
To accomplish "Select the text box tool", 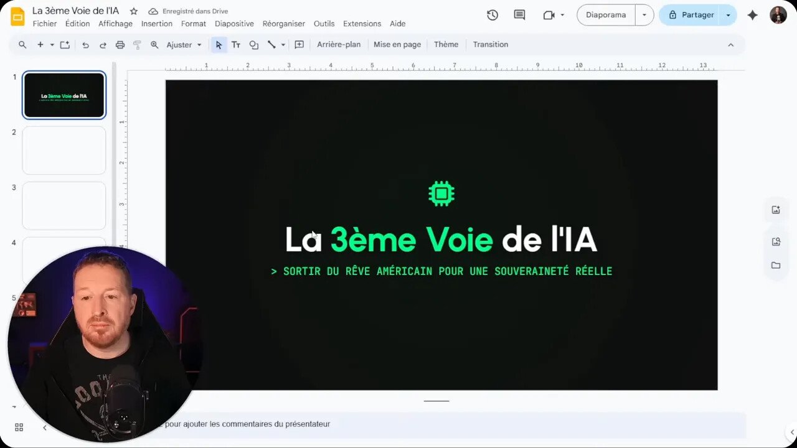I will 235,44.
